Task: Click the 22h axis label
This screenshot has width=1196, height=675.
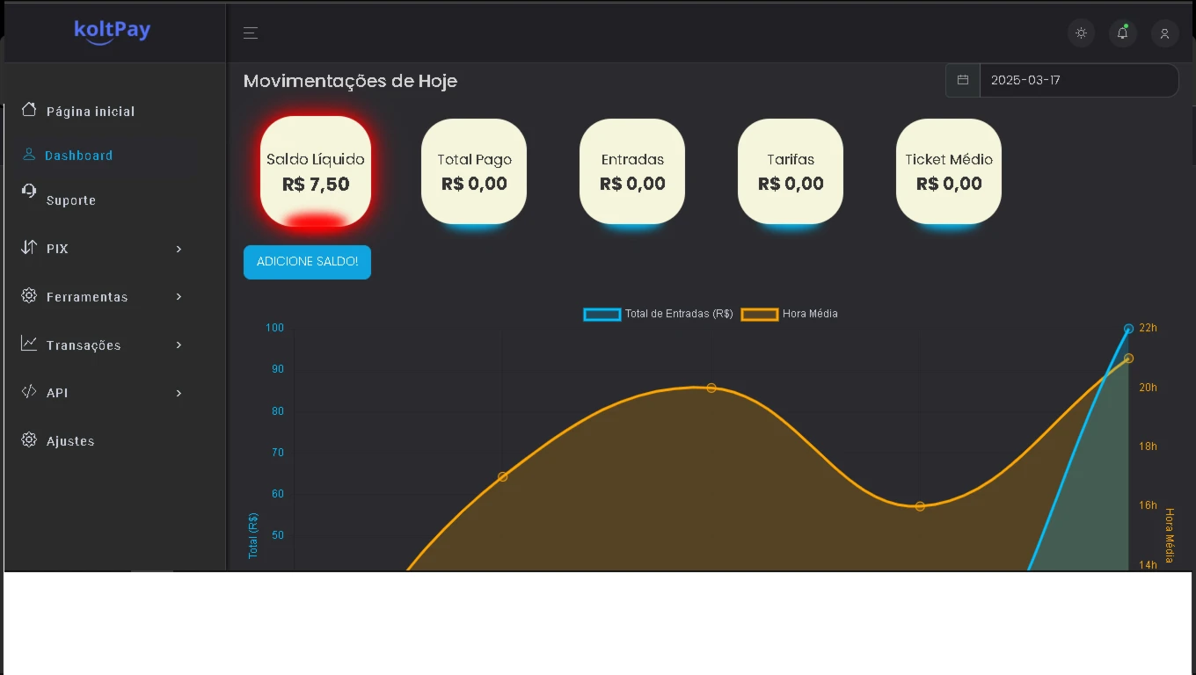Action: click(x=1148, y=328)
